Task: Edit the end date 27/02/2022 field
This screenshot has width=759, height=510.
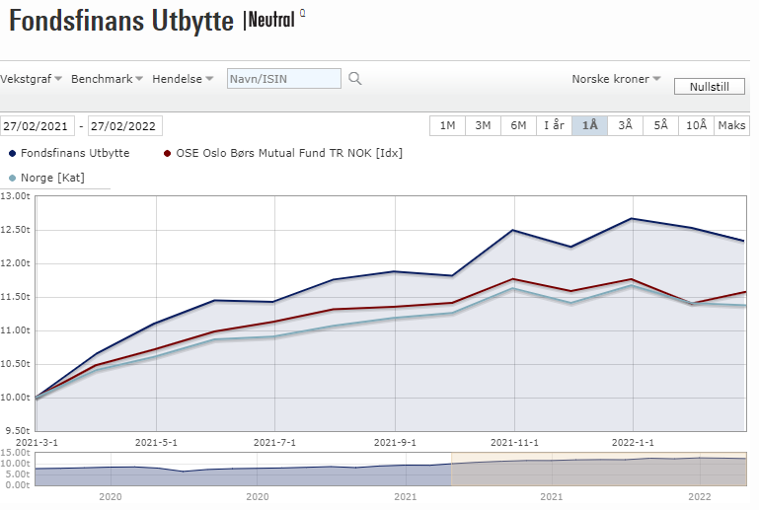Action: (125, 126)
